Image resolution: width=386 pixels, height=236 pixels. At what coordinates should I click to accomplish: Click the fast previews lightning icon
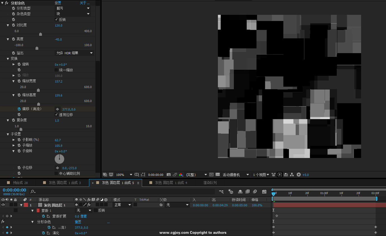[280, 174]
